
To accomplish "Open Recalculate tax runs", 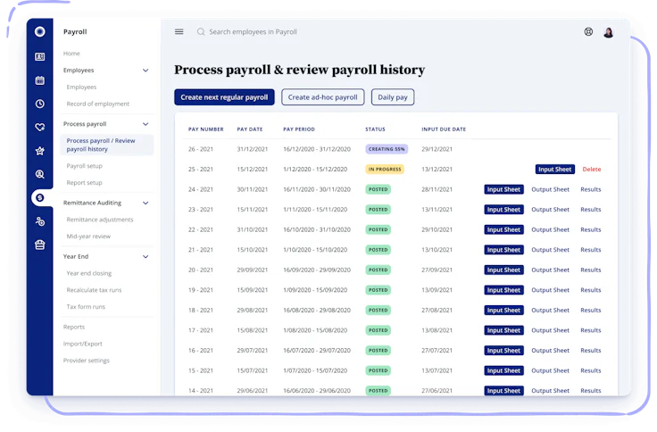I will click(x=94, y=290).
